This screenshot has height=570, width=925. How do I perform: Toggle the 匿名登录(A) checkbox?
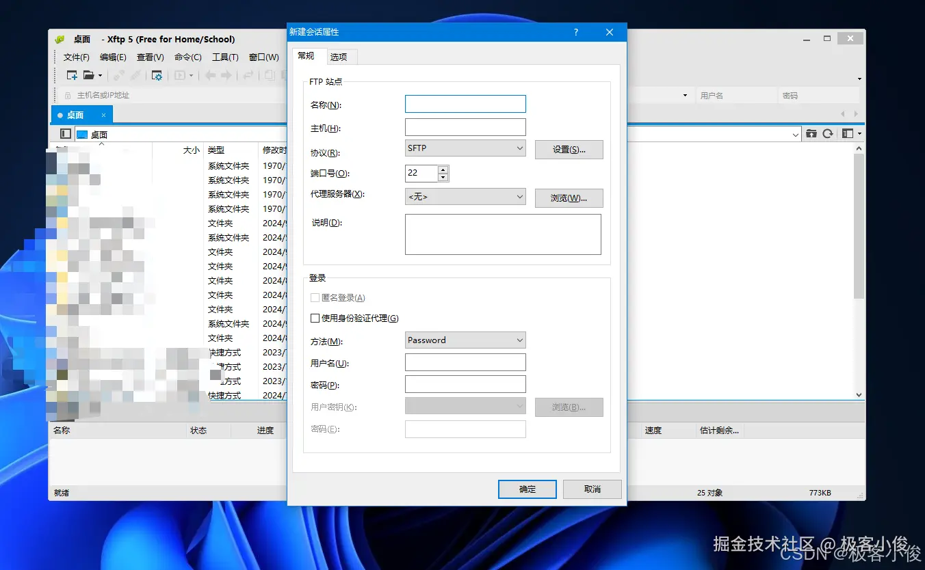(x=315, y=298)
